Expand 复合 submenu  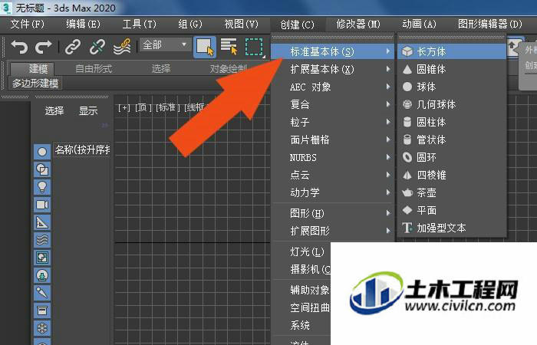[x=333, y=104]
